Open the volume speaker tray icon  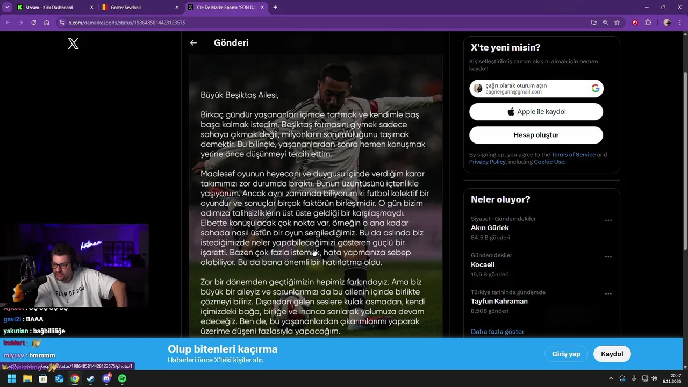click(x=654, y=378)
